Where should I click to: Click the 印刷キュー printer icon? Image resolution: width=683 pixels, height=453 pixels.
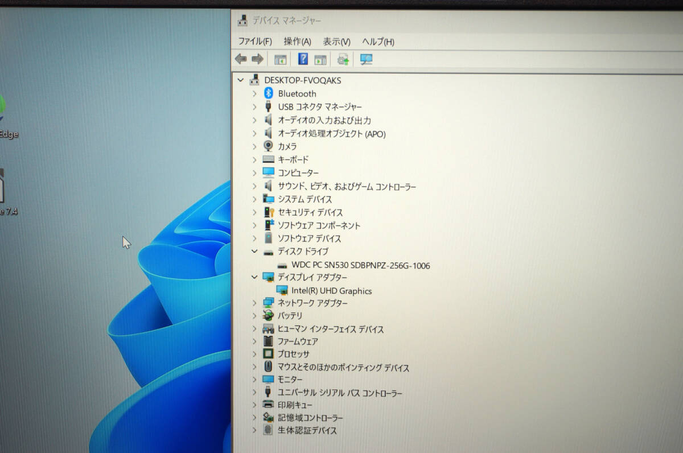point(269,405)
